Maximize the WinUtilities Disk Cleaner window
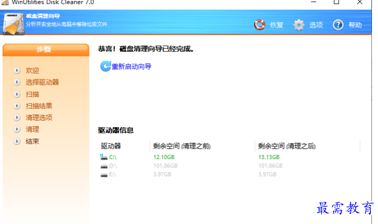The image size is (378, 224). (337, 2)
